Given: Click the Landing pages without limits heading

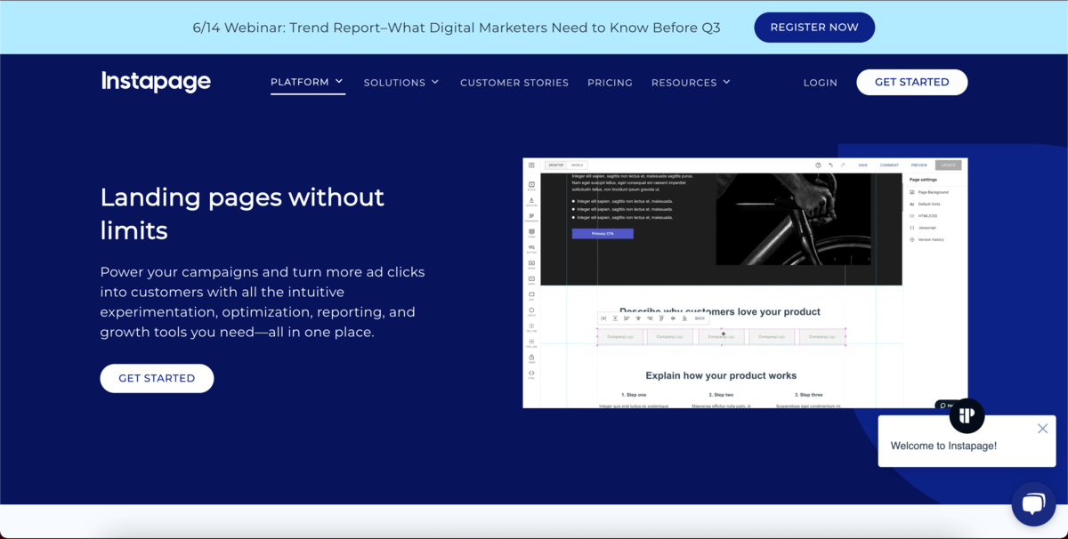Looking at the screenshot, I should coord(242,213).
